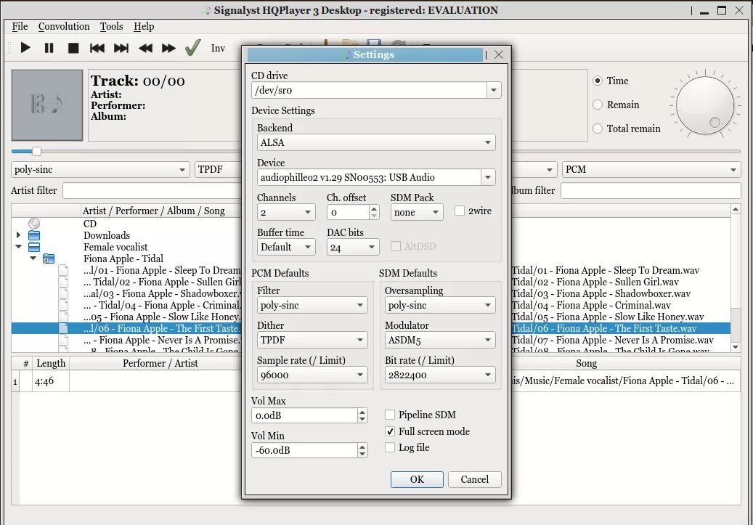Collapse the Fiona Apple - Tidal folder
This screenshot has width=753, height=525.
[33, 259]
